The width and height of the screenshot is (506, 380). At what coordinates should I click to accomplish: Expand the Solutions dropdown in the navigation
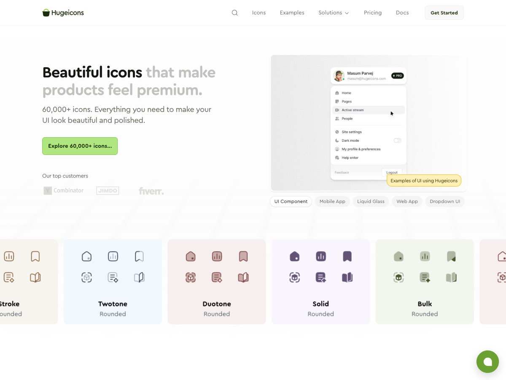coord(334,13)
